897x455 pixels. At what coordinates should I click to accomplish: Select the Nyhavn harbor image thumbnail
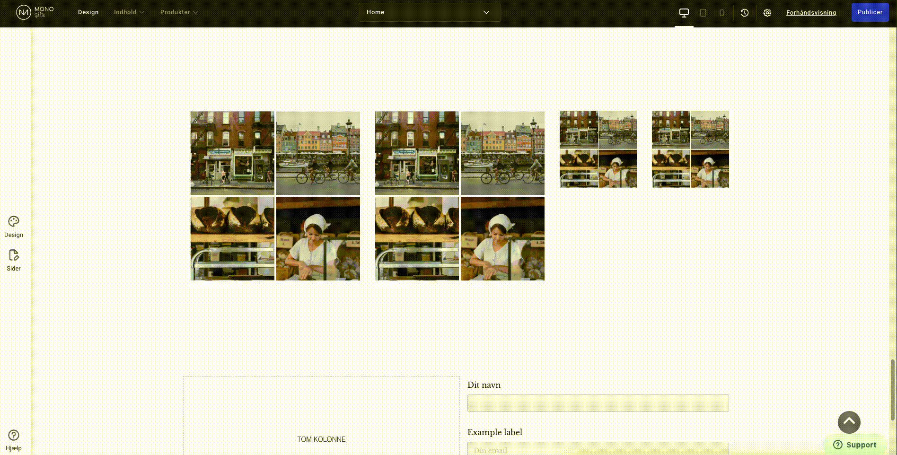coord(317,153)
